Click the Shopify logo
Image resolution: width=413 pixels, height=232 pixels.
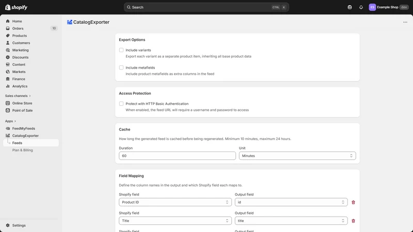click(16, 7)
